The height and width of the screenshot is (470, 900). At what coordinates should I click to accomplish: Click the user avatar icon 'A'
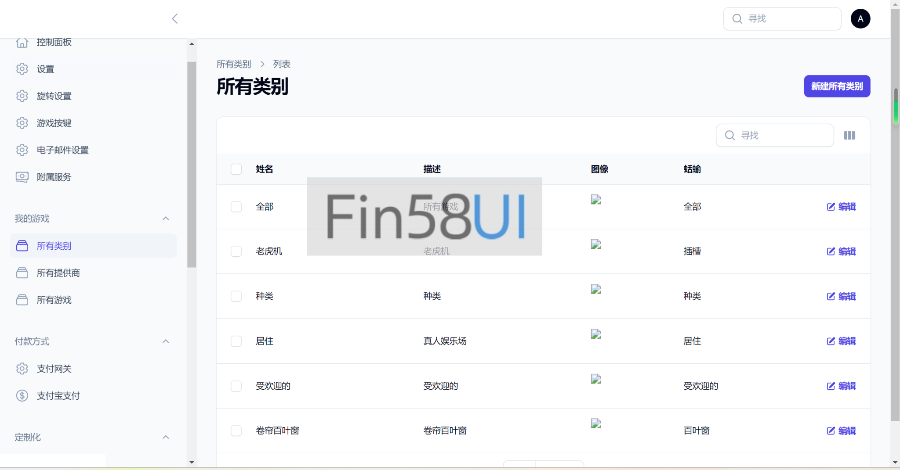pos(860,18)
